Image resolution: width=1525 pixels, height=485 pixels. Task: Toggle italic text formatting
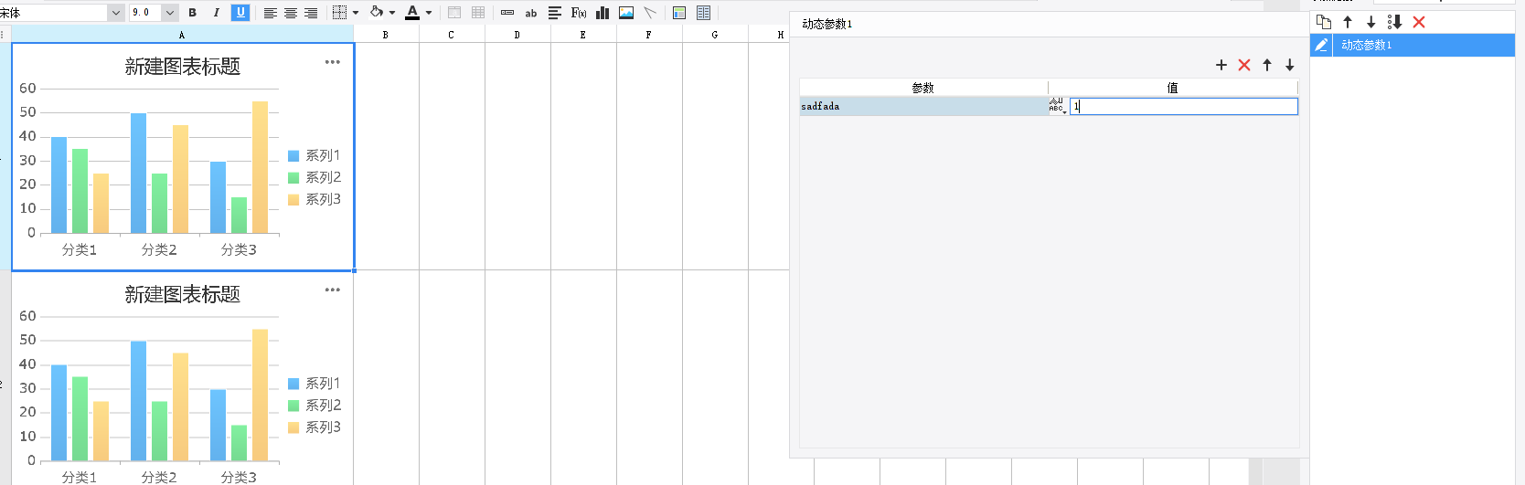(x=216, y=13)
